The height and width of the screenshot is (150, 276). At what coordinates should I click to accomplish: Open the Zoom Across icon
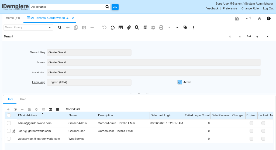point(137,28)
